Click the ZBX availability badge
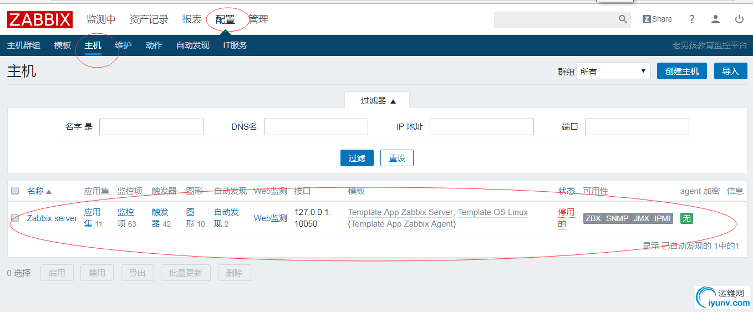The width and height of the screenshot is (753, 312). (x=593, y=218)
